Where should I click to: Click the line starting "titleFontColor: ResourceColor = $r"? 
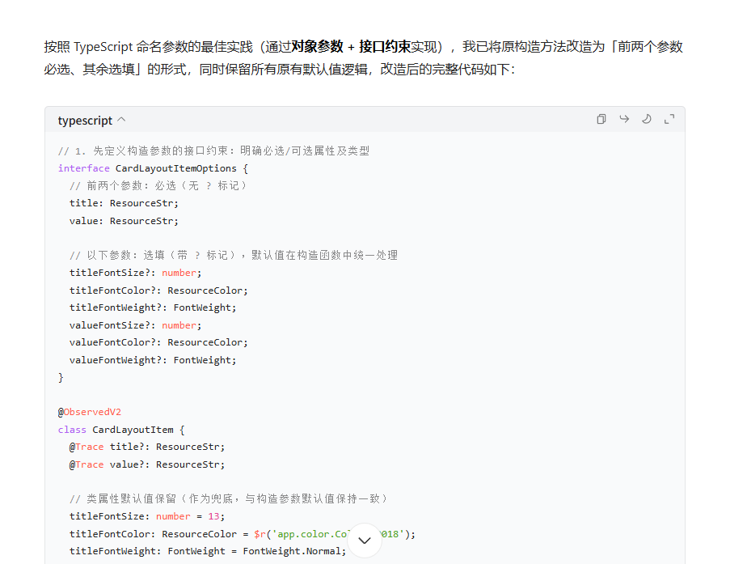tap(243, 534)
